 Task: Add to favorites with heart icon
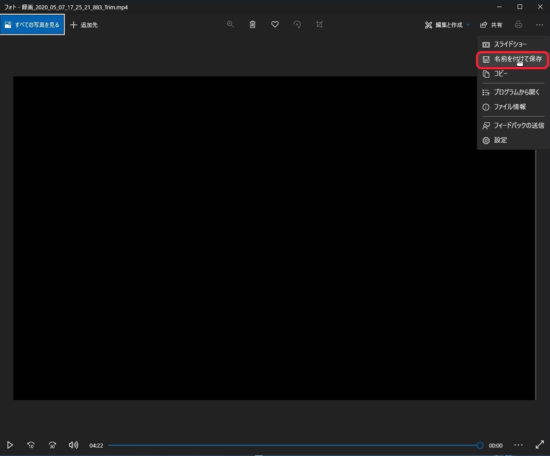275,24
